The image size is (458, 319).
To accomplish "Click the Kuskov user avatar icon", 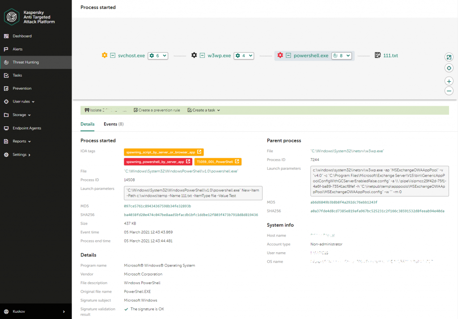I will pos(6,312).
